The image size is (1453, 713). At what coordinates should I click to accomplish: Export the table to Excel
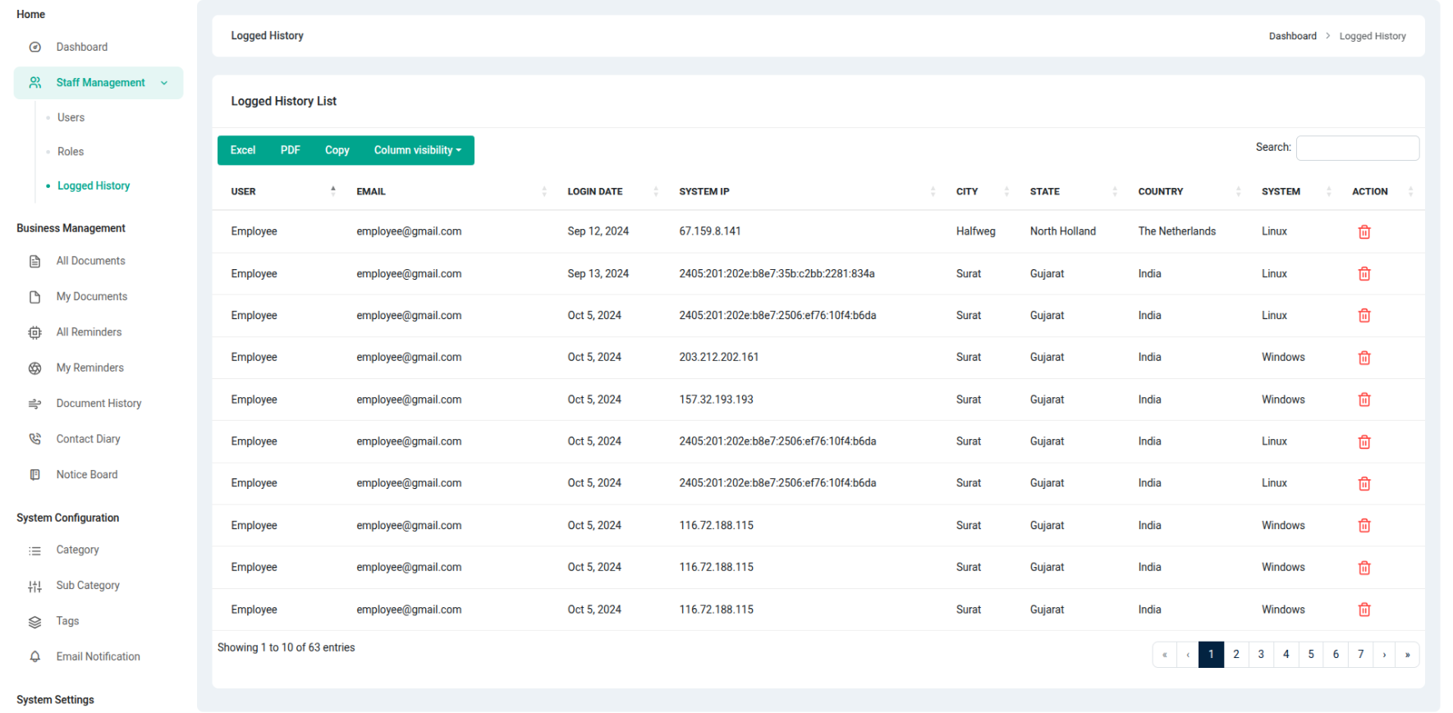coord(243,151)
